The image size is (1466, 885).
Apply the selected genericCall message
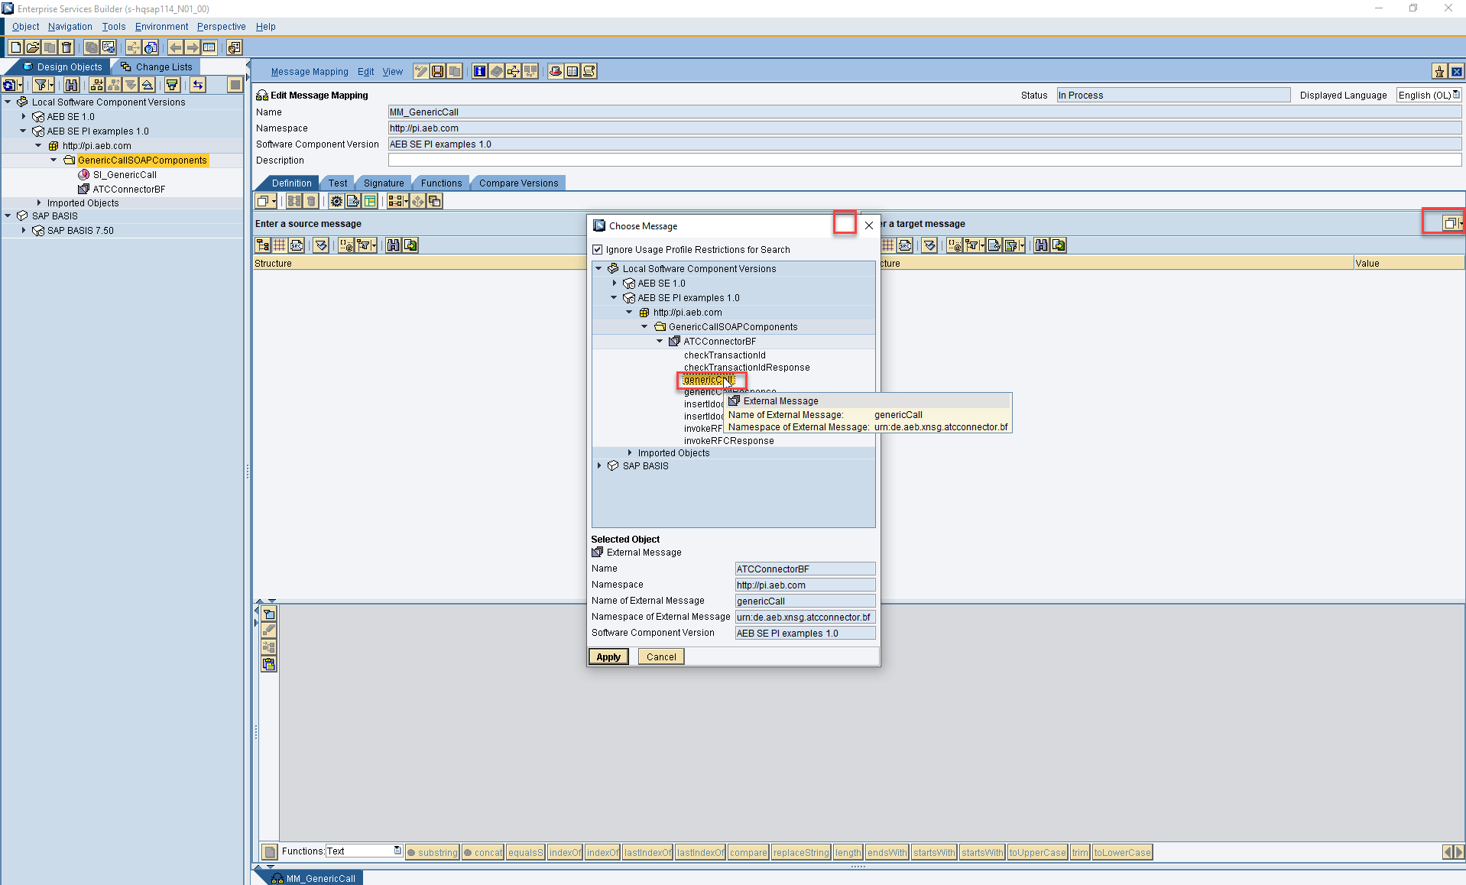(x=608, y=656)
